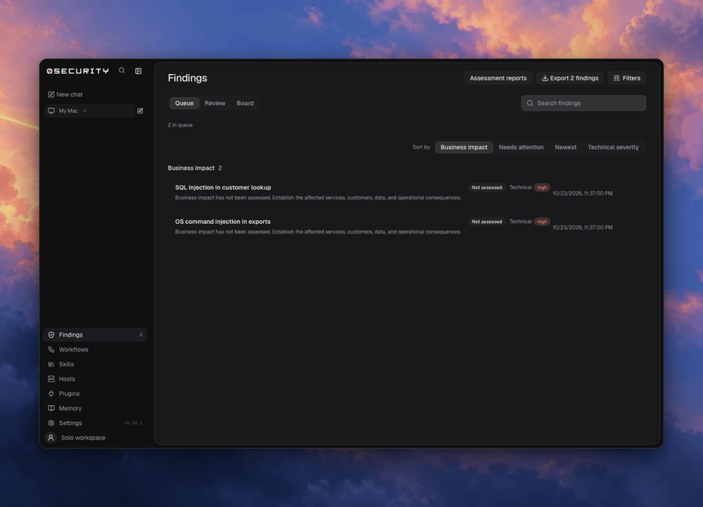Click the v0.24.1 version label
The image size is (703, 507).
[133, 423]
